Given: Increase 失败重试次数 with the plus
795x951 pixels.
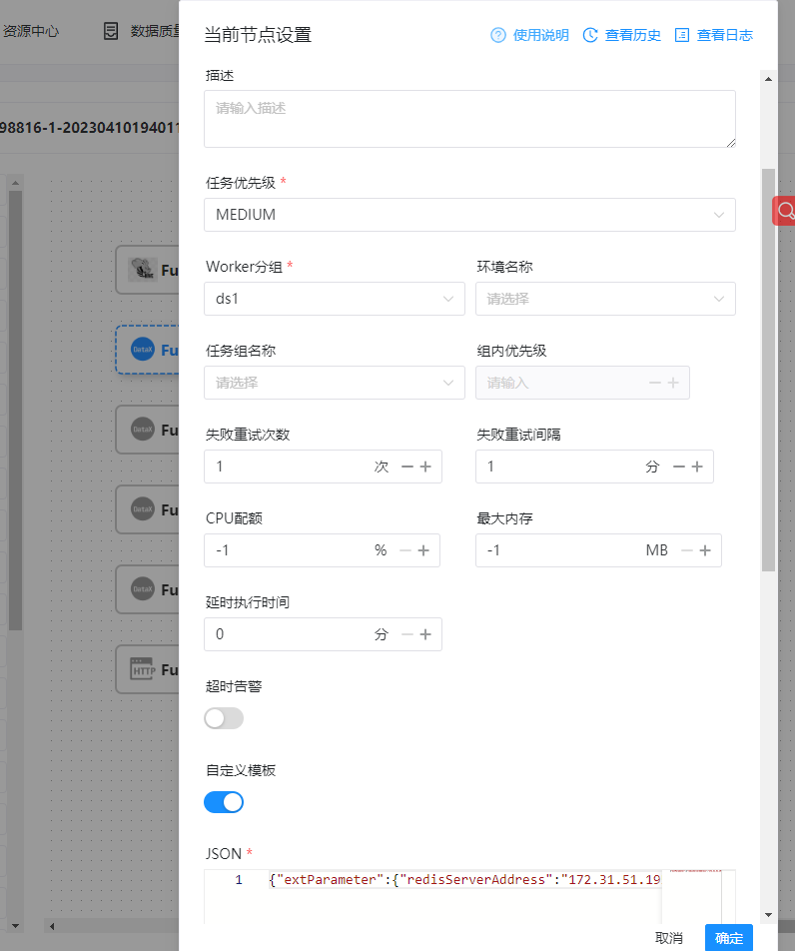Looking at the screenshot, I should (x=425, y=467).
